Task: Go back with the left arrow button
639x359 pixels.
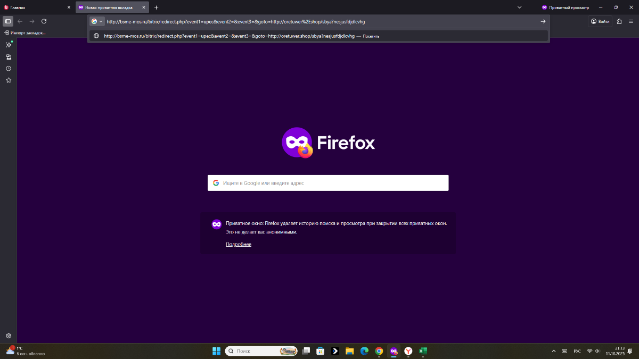Action: point(20,21)
